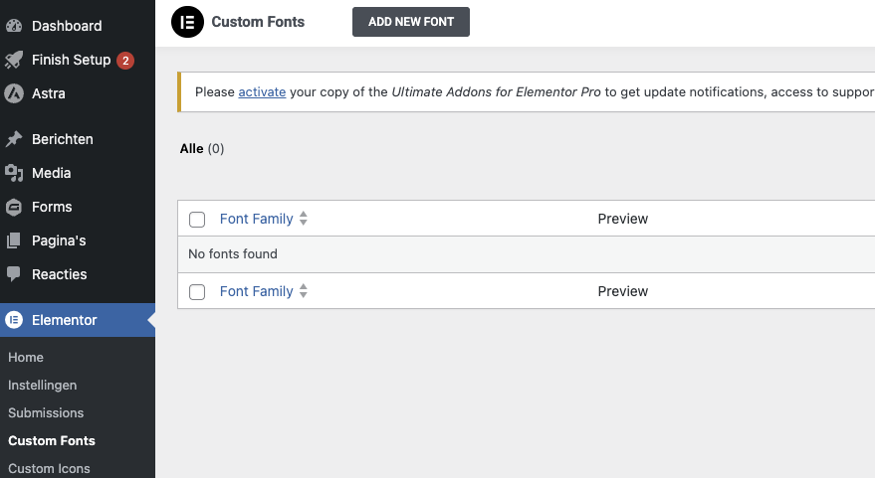Viewport: 875px width, 478px height.
Task: Click the Astra logo icon
Action: [14, 93]
